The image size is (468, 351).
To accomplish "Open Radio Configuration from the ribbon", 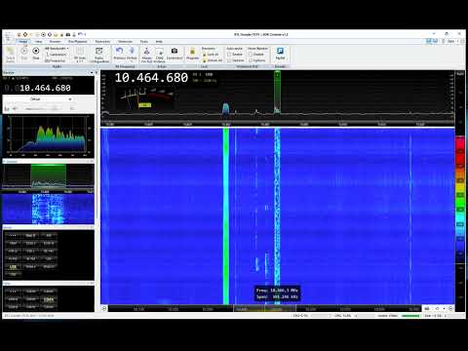I will coord(99,55).
